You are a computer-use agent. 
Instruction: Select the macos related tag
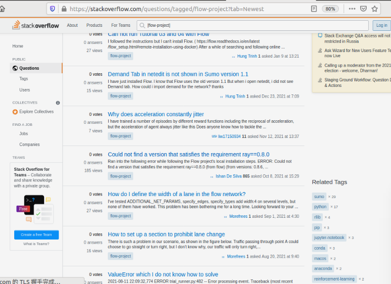click(x=320, y=259)
